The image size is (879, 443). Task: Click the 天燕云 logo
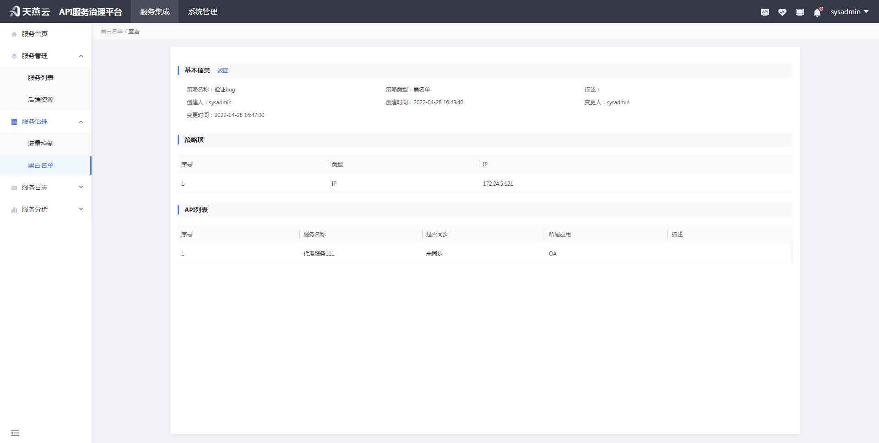(30, 11)
